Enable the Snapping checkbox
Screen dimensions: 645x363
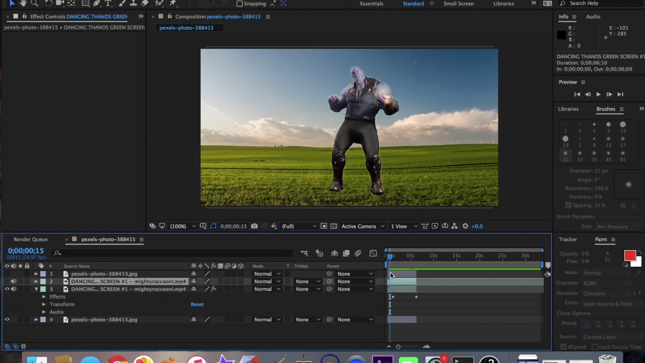click(240, 4)
